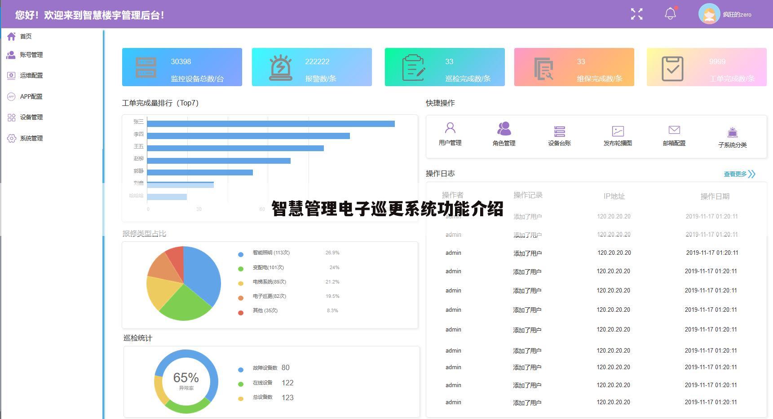Click the 系统管理 gear icon
Screen dimensions: 773x419
point(11,138)
